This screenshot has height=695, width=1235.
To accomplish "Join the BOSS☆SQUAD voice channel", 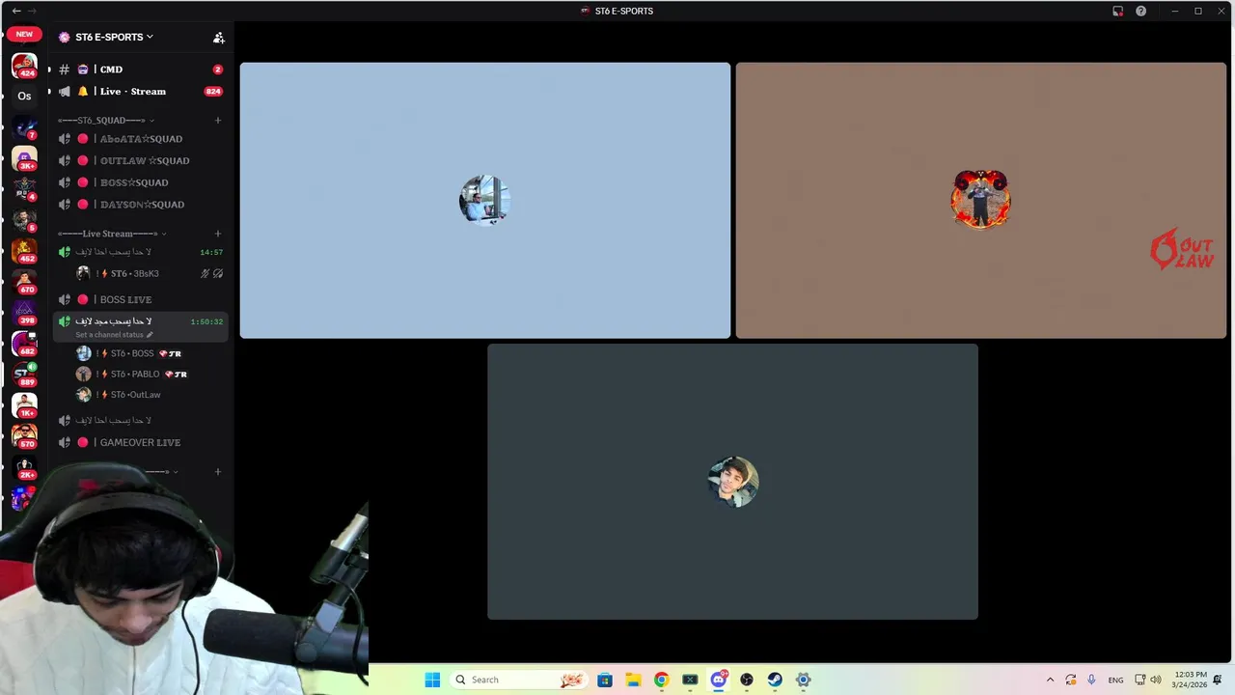I will (x=141, y=182).
